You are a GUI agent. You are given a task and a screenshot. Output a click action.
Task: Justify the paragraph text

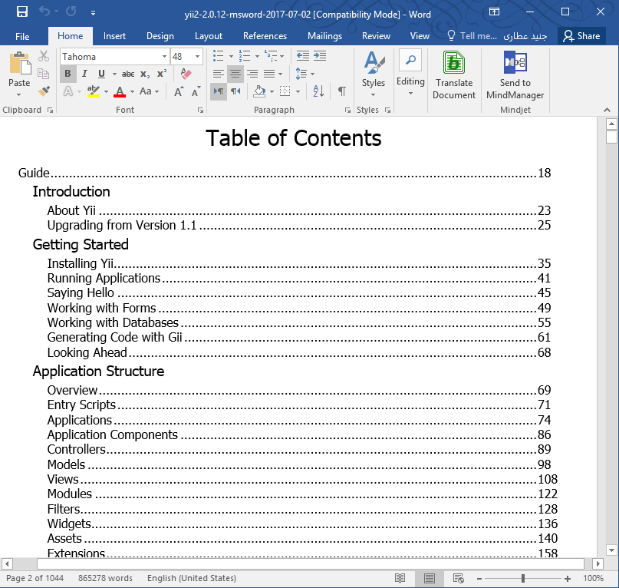(269, 74)
